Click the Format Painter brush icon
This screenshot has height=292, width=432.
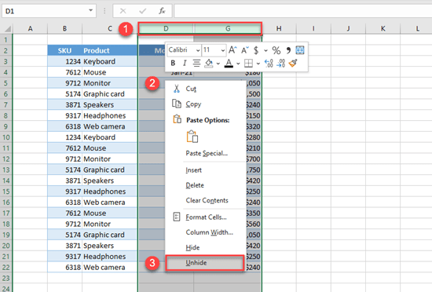[x=293, y=64]
